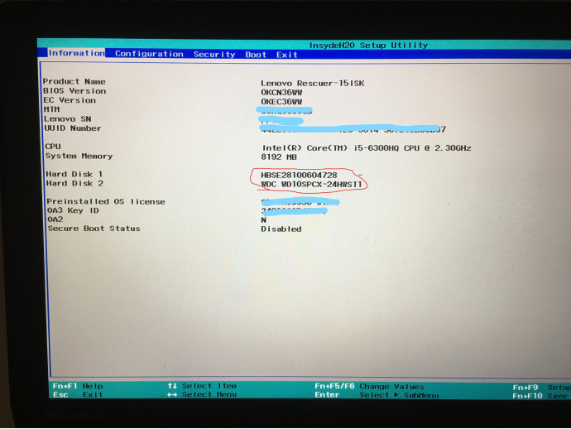Select the WDC WD10SPCX-24HWST1 disk value
This screenshot has width=571, height=429.
tap(311, 185)
